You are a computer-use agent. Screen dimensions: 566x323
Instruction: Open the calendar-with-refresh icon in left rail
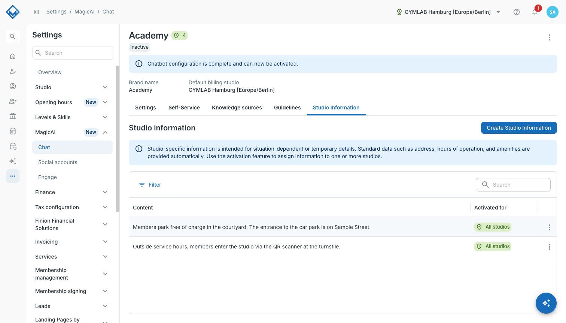[x=13, y=146]
